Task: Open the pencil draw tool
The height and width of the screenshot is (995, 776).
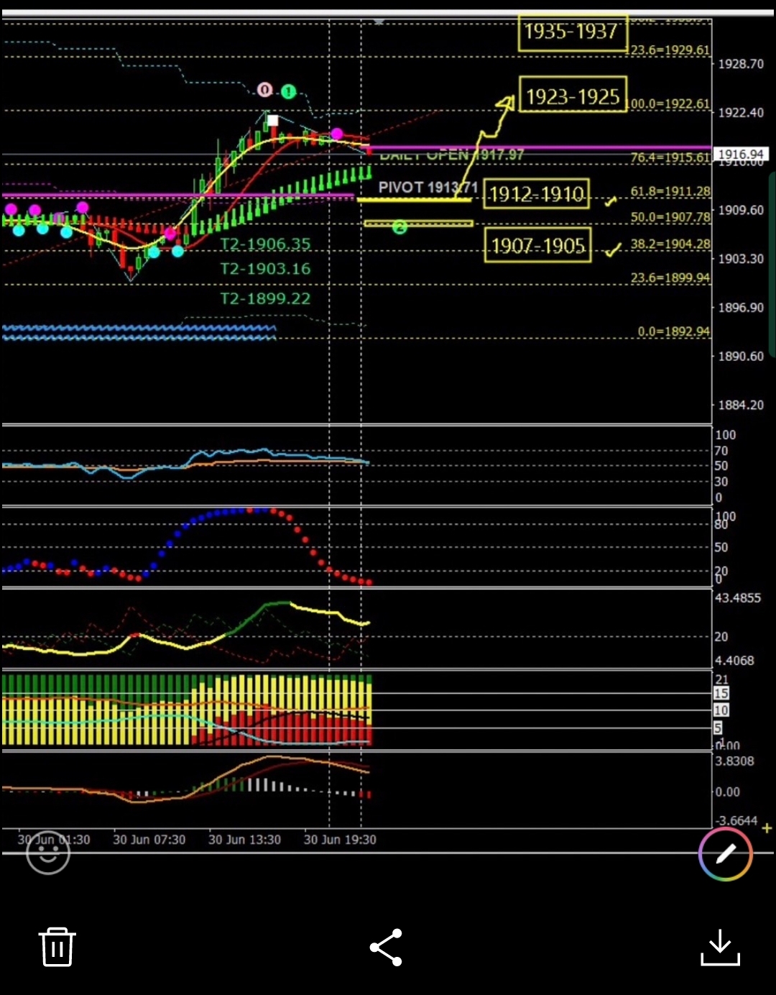Action: coord(726,853)
